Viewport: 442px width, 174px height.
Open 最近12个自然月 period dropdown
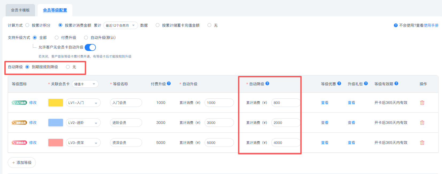[x=121, y=25]
